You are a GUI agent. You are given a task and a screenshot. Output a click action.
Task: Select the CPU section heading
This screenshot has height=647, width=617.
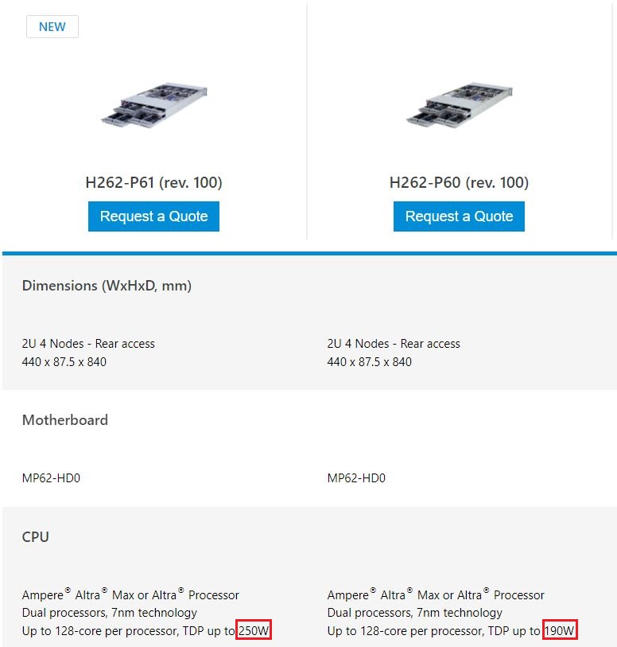click(36, 536)
